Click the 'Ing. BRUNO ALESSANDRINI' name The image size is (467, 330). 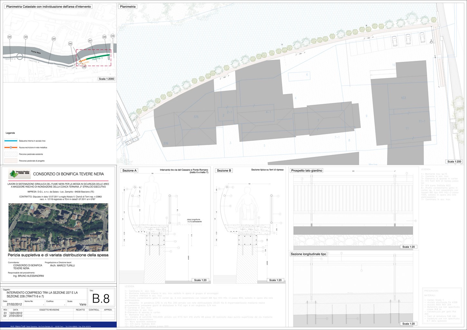point(29,276)
